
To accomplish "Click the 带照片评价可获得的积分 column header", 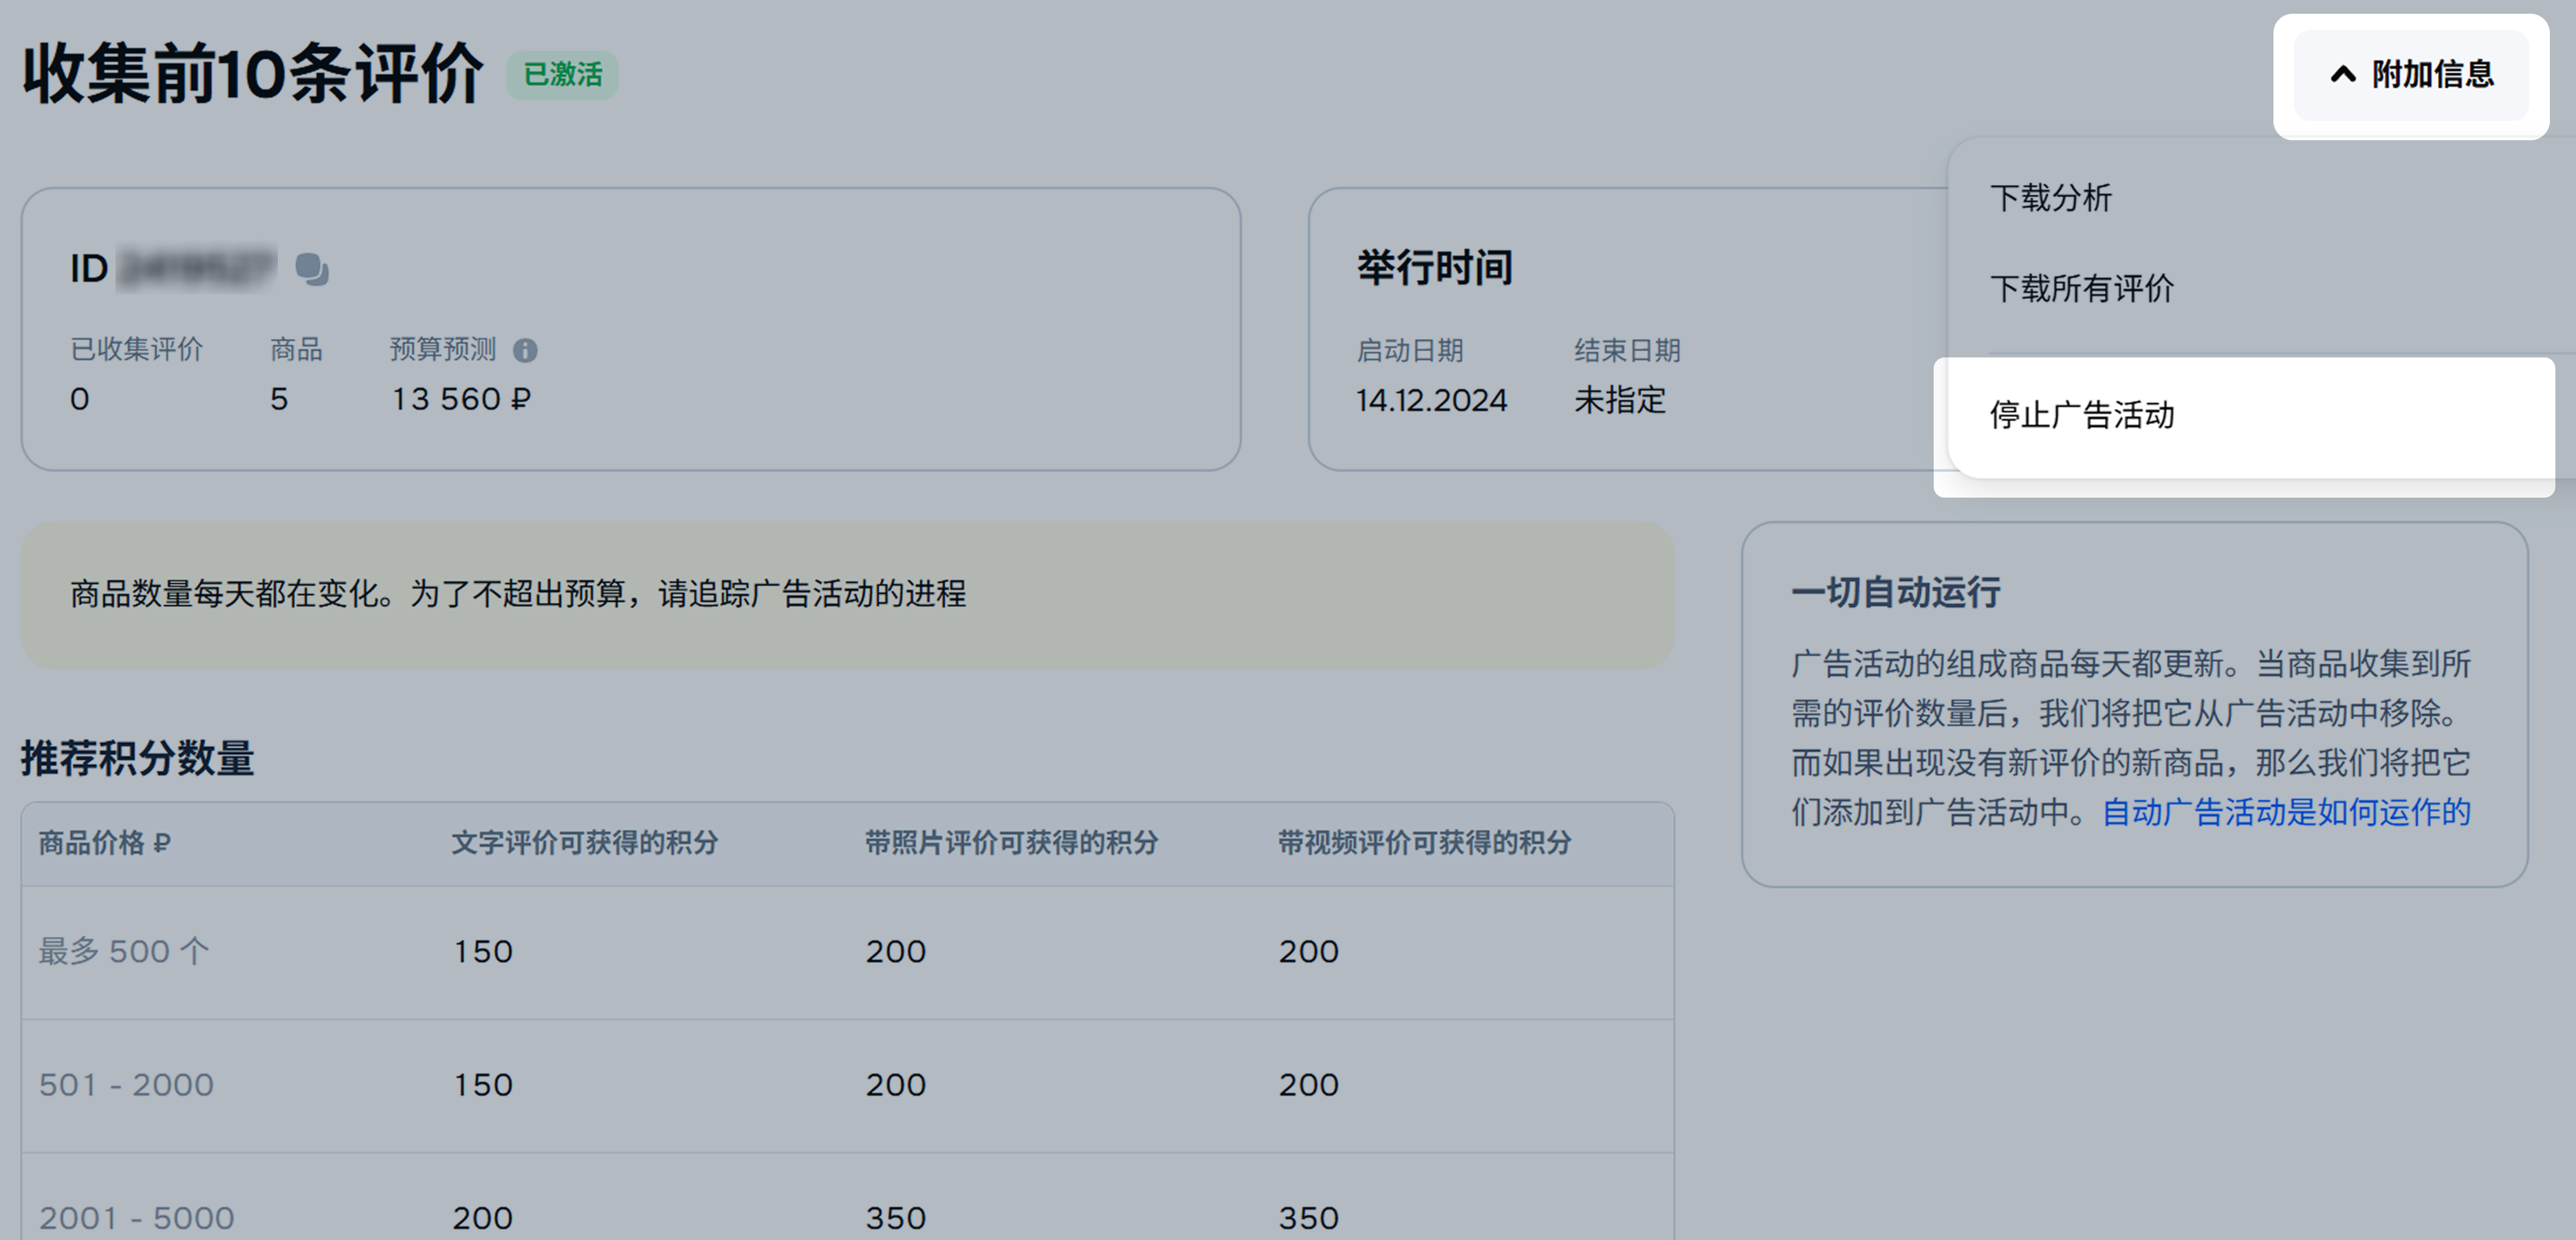I will (x=1010, y=843).
